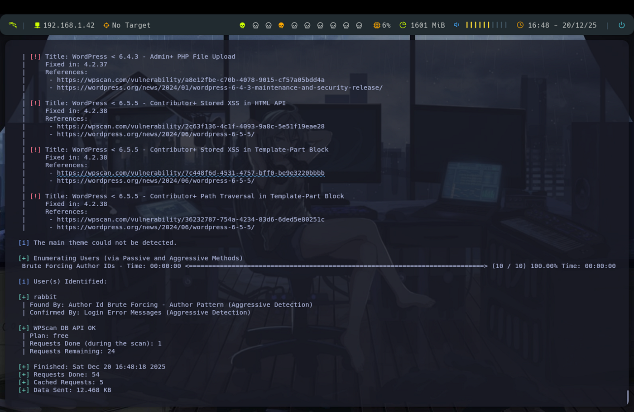
Task: Open the Kali dragon launcher icon
Action: (13, 25)
